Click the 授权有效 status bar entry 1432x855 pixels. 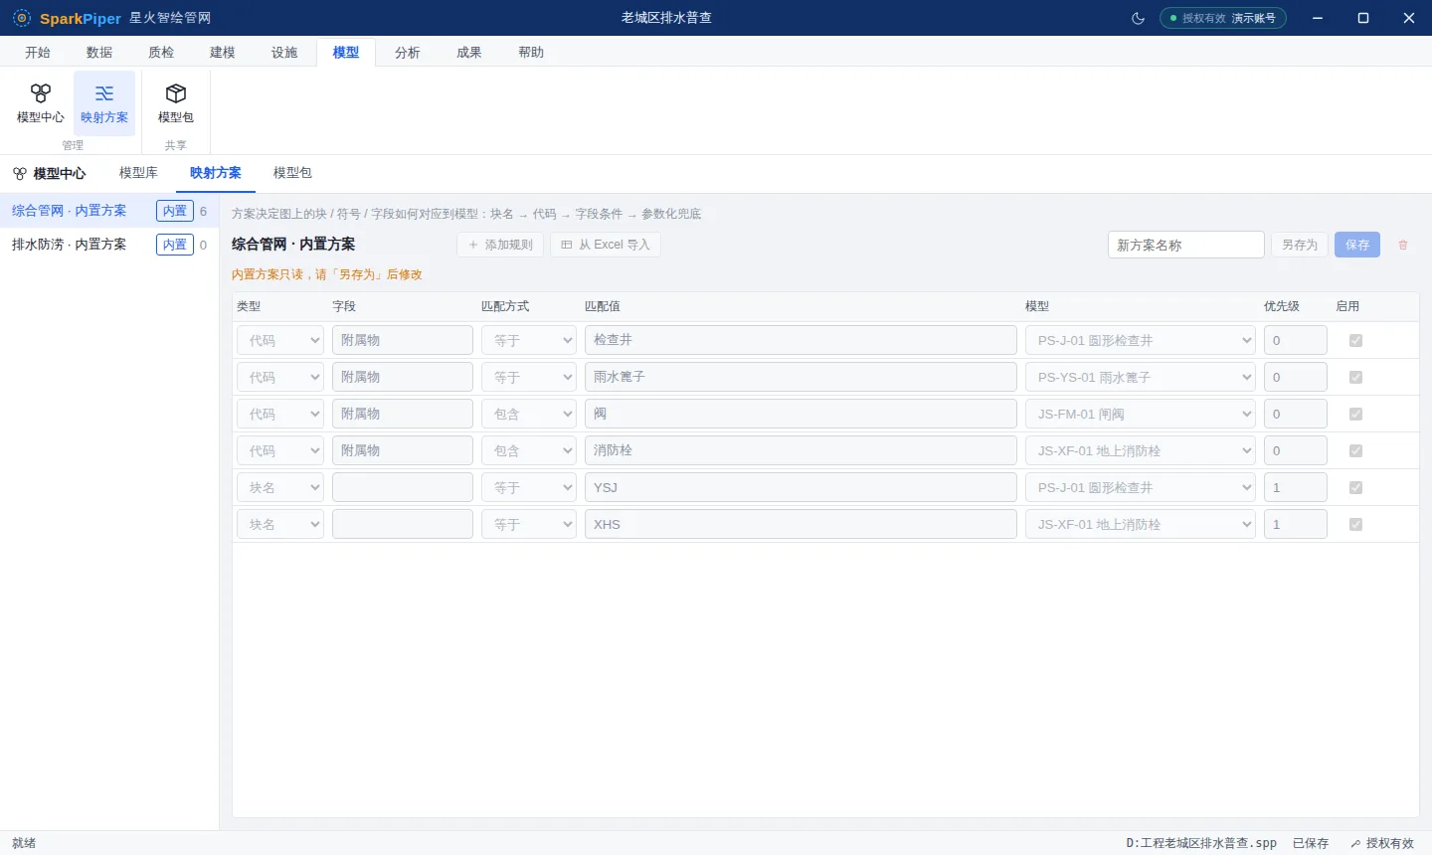pos(1382,843)
